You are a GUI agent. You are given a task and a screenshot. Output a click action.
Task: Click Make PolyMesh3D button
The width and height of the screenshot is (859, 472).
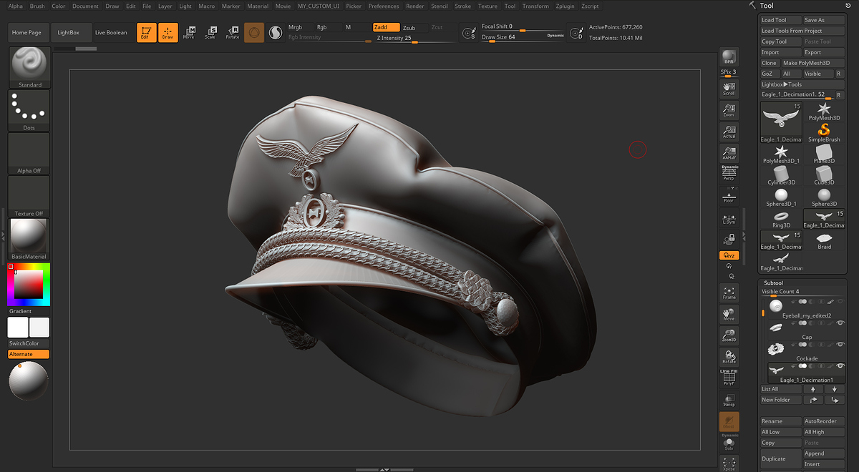pyautogui.click(x=812, y=63)
